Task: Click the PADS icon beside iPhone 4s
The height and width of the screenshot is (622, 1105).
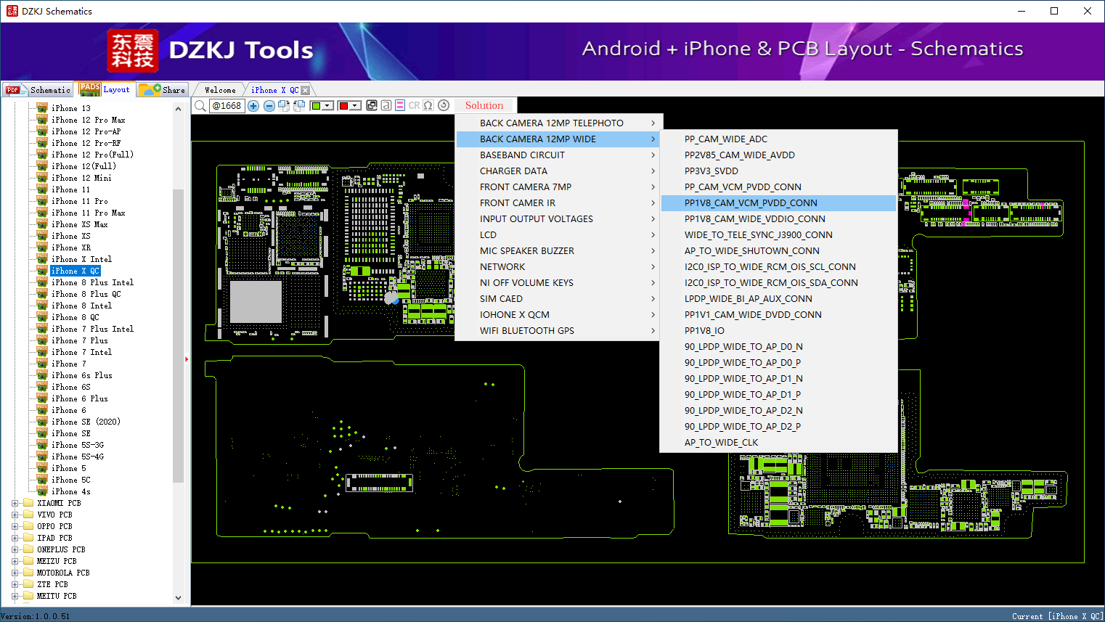Action: [42, 491]
